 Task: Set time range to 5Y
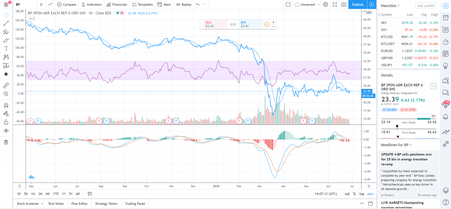point(71,194)
